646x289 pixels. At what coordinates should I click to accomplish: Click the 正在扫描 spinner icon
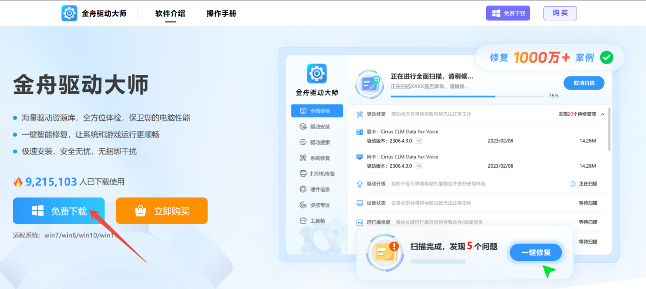click(573, 183)
